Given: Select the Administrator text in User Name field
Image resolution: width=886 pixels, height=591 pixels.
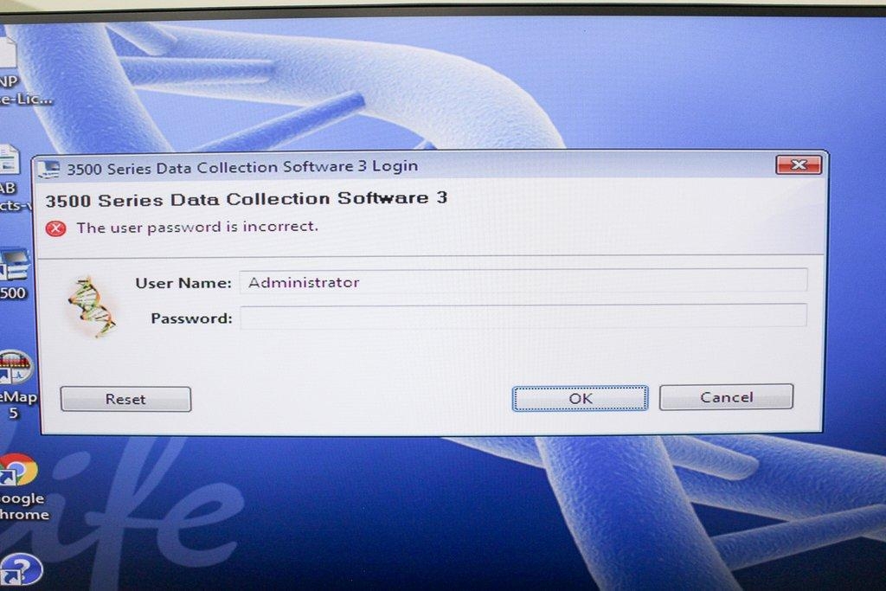Looking at the screenshot, I should (x=303, y=281).
